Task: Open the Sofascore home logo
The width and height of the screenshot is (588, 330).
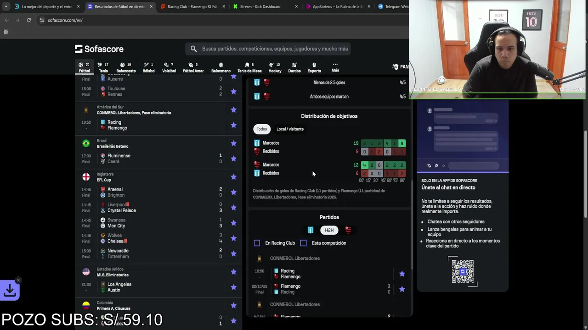Action: (99, 49)
